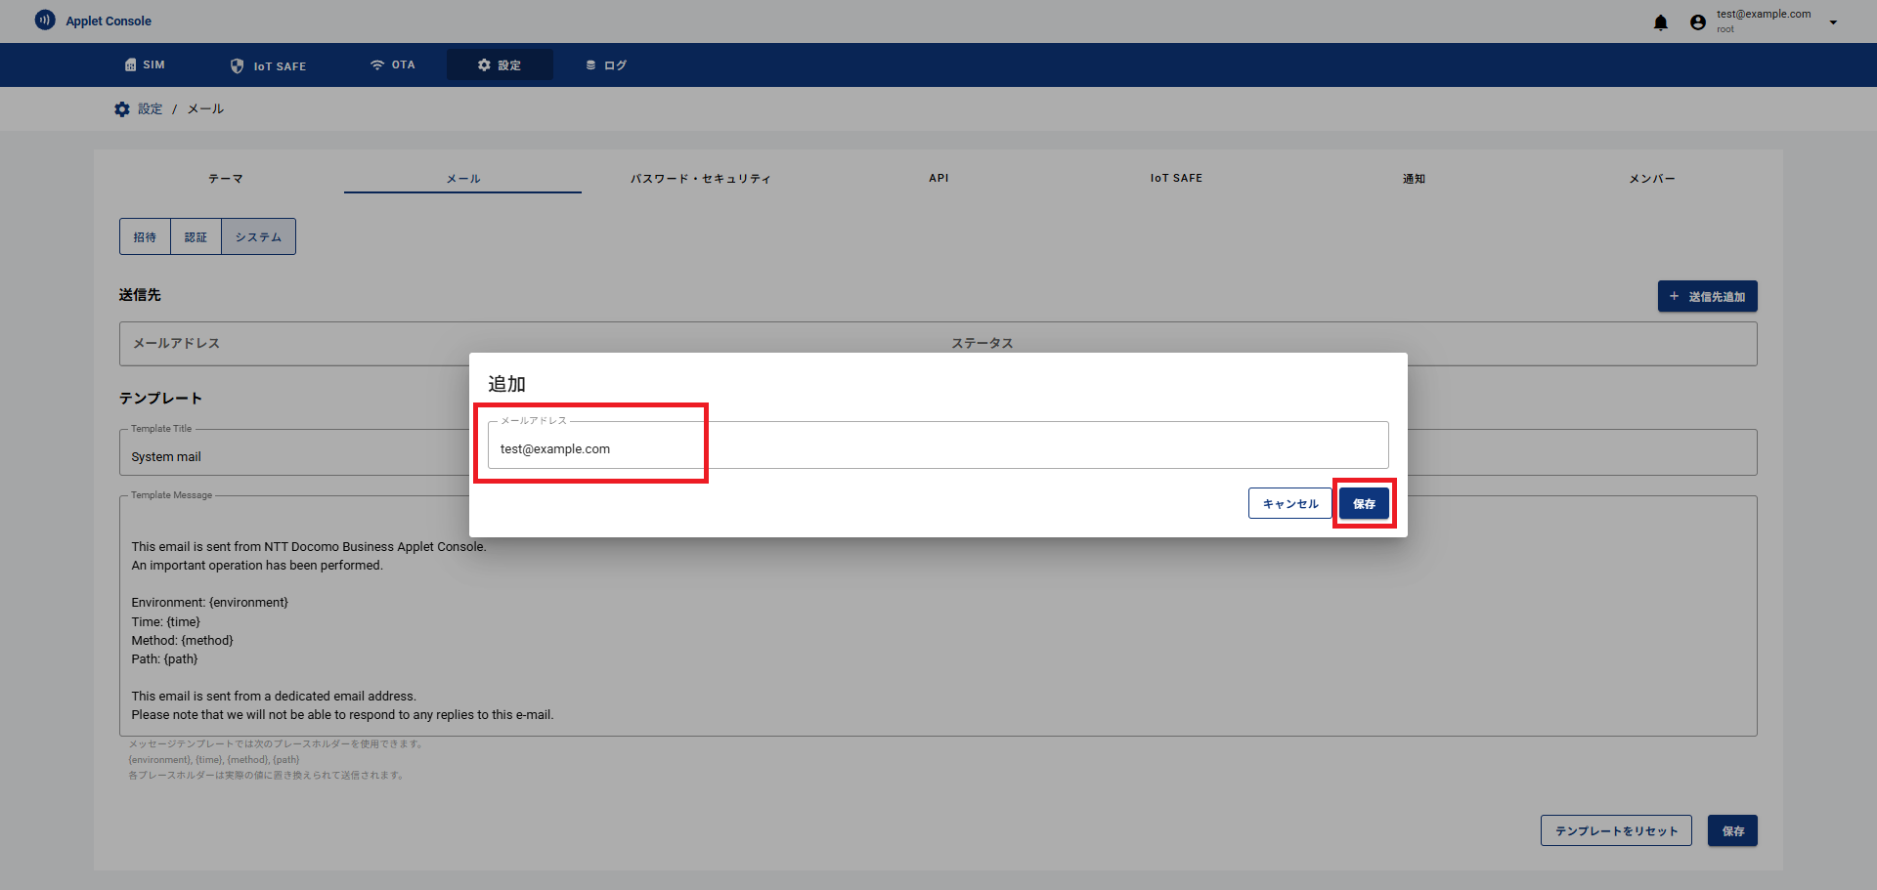Click the テンプレート section heading
The image size is (1877, 890).
pyautogui.click(x=160, y=398)
